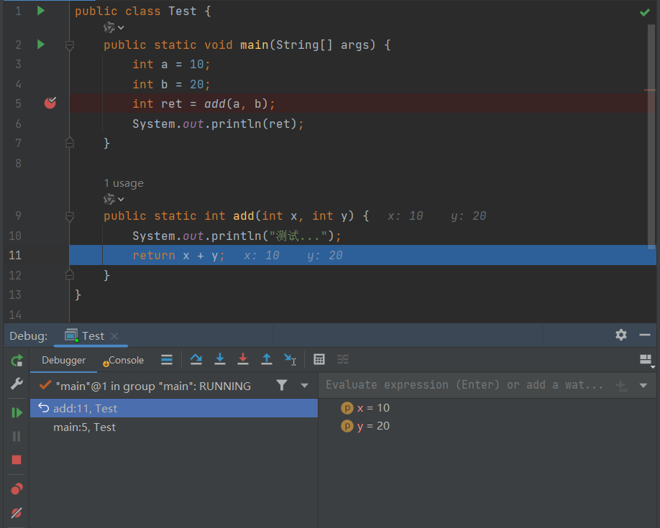The width and height of the screenshot is (660, 528).
Task: Collapse the main method fold marker
Action: click(70, 45)
